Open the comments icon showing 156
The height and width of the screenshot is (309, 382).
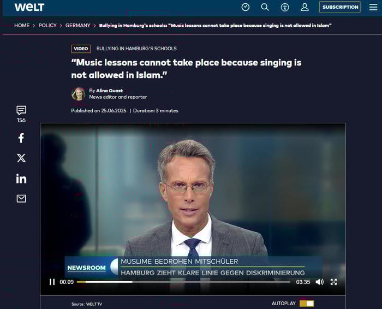coord(21,110)
